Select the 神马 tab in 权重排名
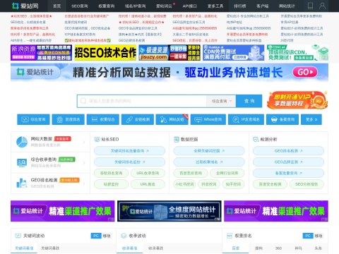Screen dimensions: 339x254 299,248
